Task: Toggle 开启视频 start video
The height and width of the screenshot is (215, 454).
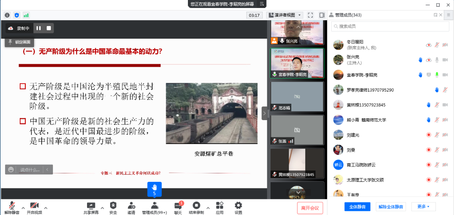Action: 34,205
